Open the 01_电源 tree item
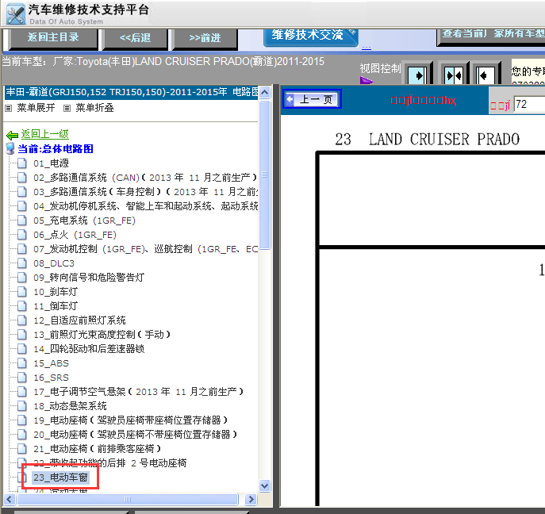The width and height of the screenshot is (545, 514). click(51, 163)
